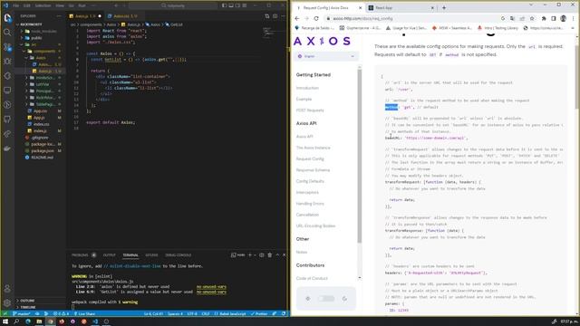This screenshot has width=580, height=326.
Task: Open Chrome profile avatar icon
Action: (x=564, y=18)
